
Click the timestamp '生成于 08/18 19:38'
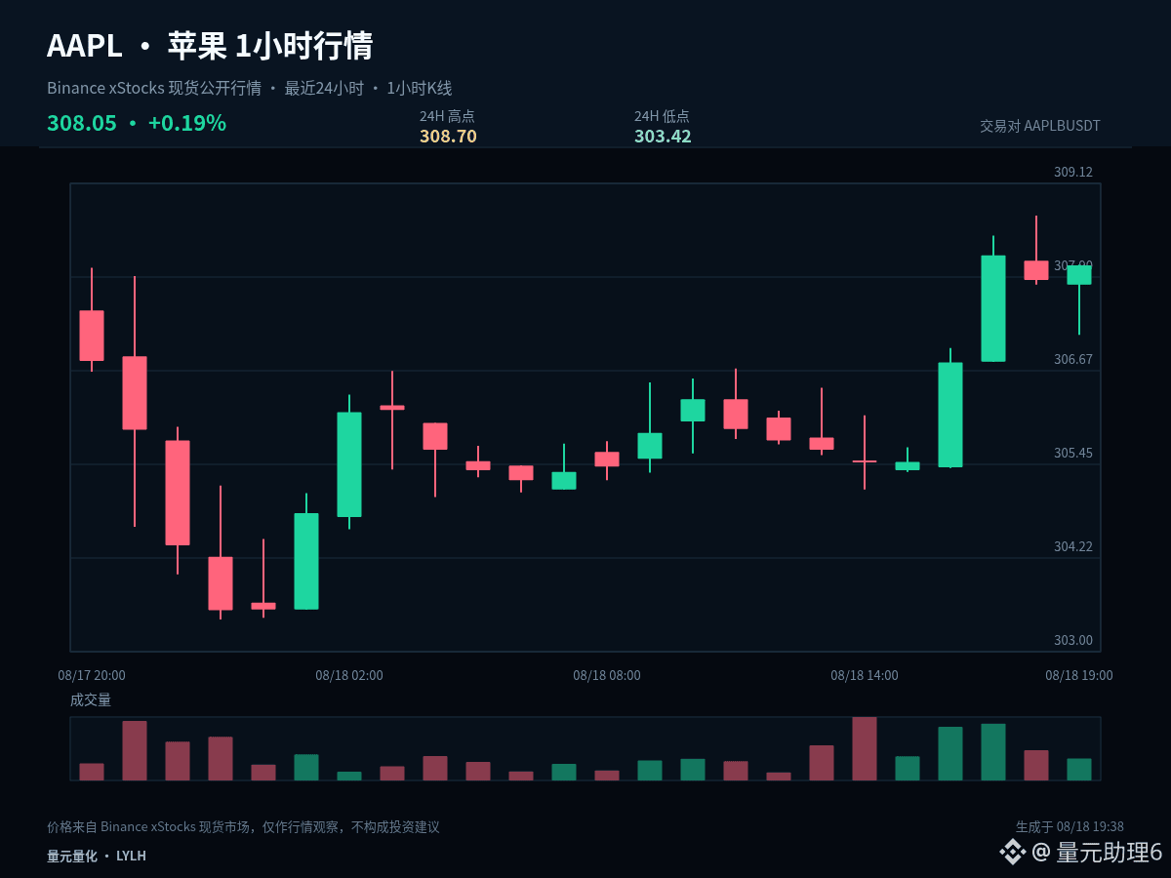pyautogui.click(x=1070, y=826)
